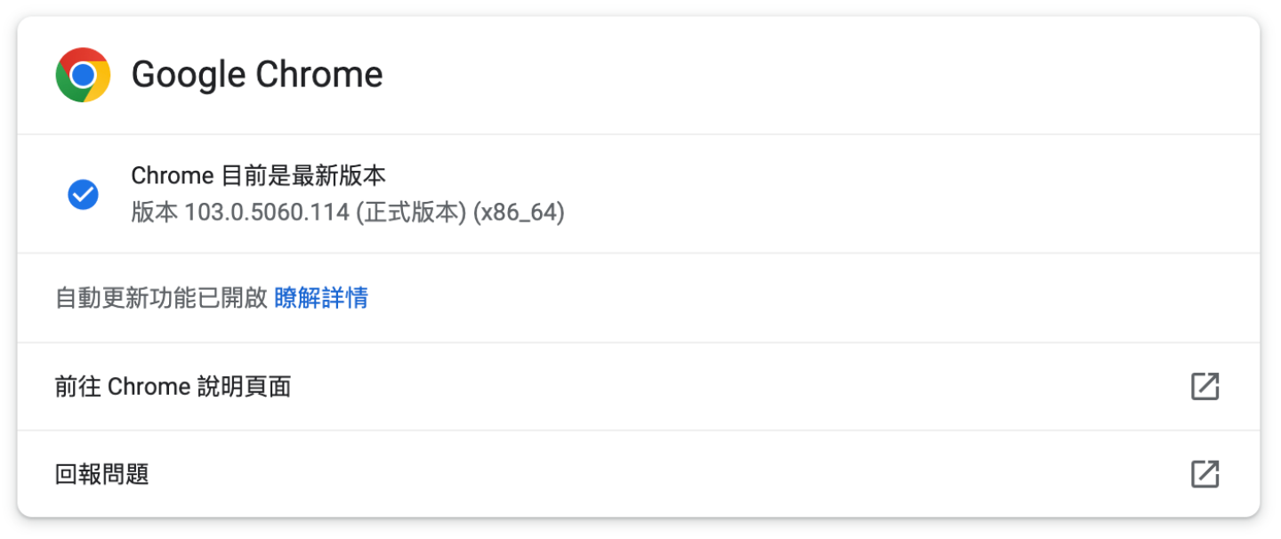Open report issue via its open-in-new icon

point(1205,475)
